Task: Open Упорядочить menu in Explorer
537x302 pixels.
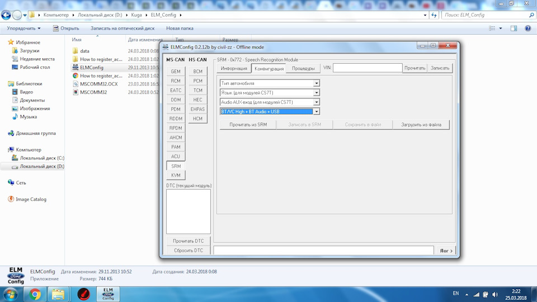Action: pos(23,28)
